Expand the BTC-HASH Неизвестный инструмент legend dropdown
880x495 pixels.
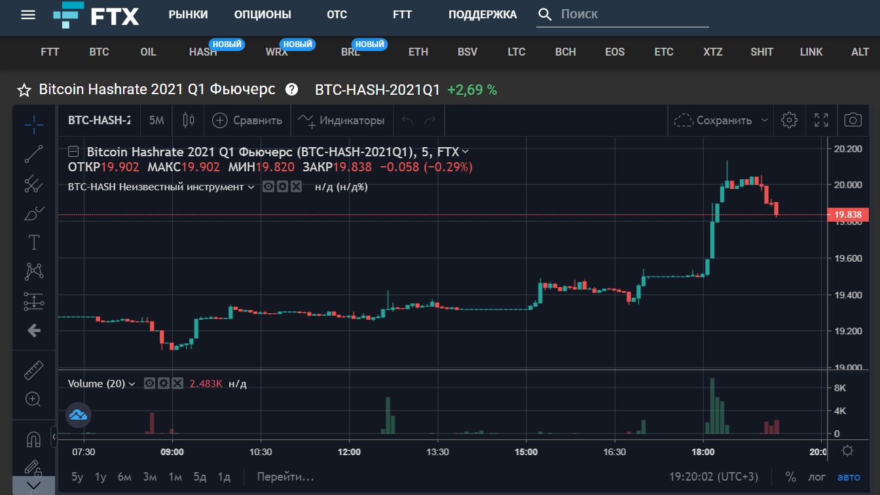pos(250,187)
